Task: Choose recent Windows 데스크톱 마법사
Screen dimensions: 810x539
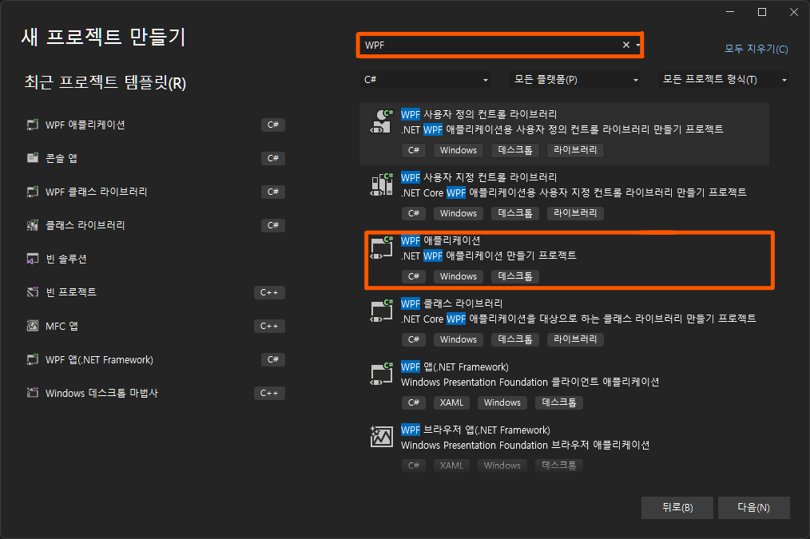Action: [155, 393]
